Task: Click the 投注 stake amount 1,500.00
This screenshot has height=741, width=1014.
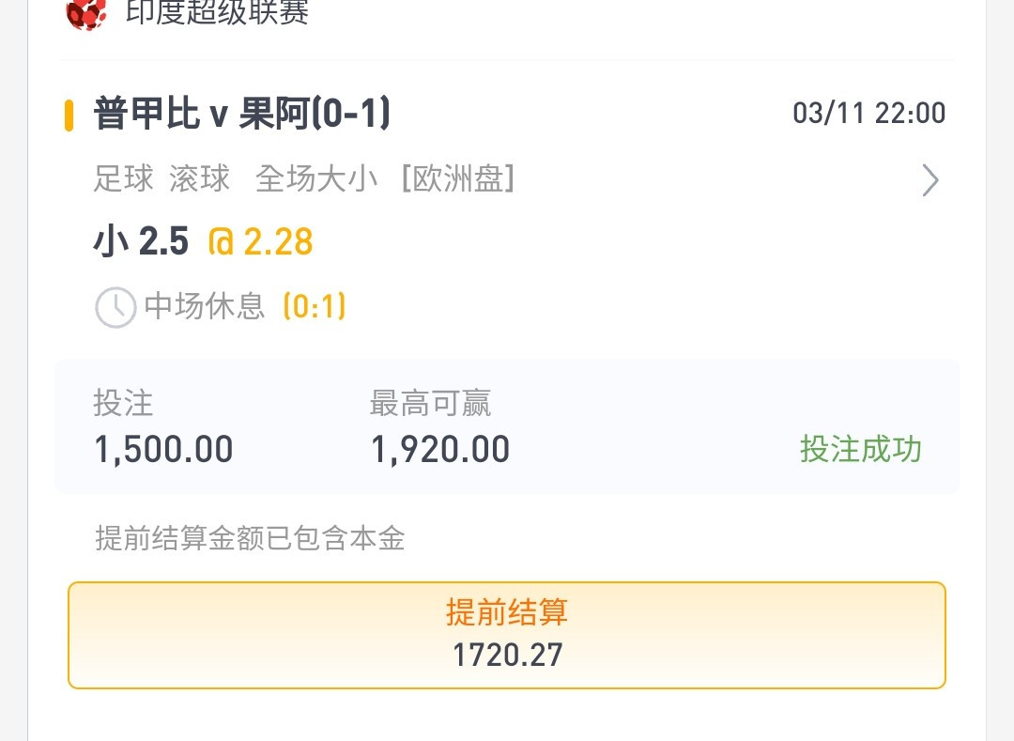Action: 163,449
